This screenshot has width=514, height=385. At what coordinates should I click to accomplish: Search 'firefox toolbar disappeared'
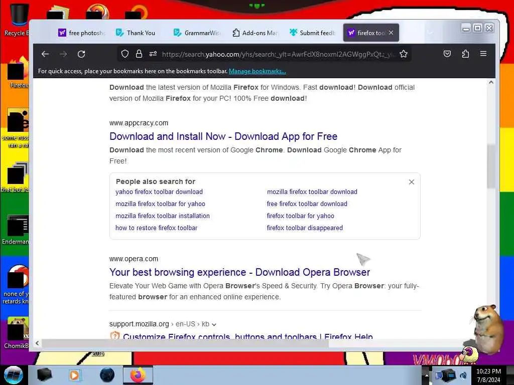tap(305, 228)
